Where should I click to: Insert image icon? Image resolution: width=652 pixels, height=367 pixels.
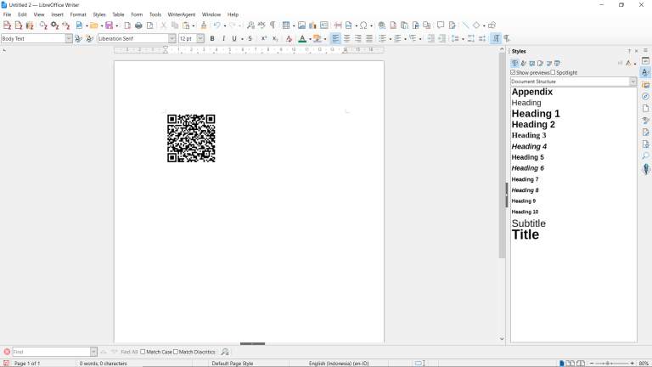tap(301, 25)
